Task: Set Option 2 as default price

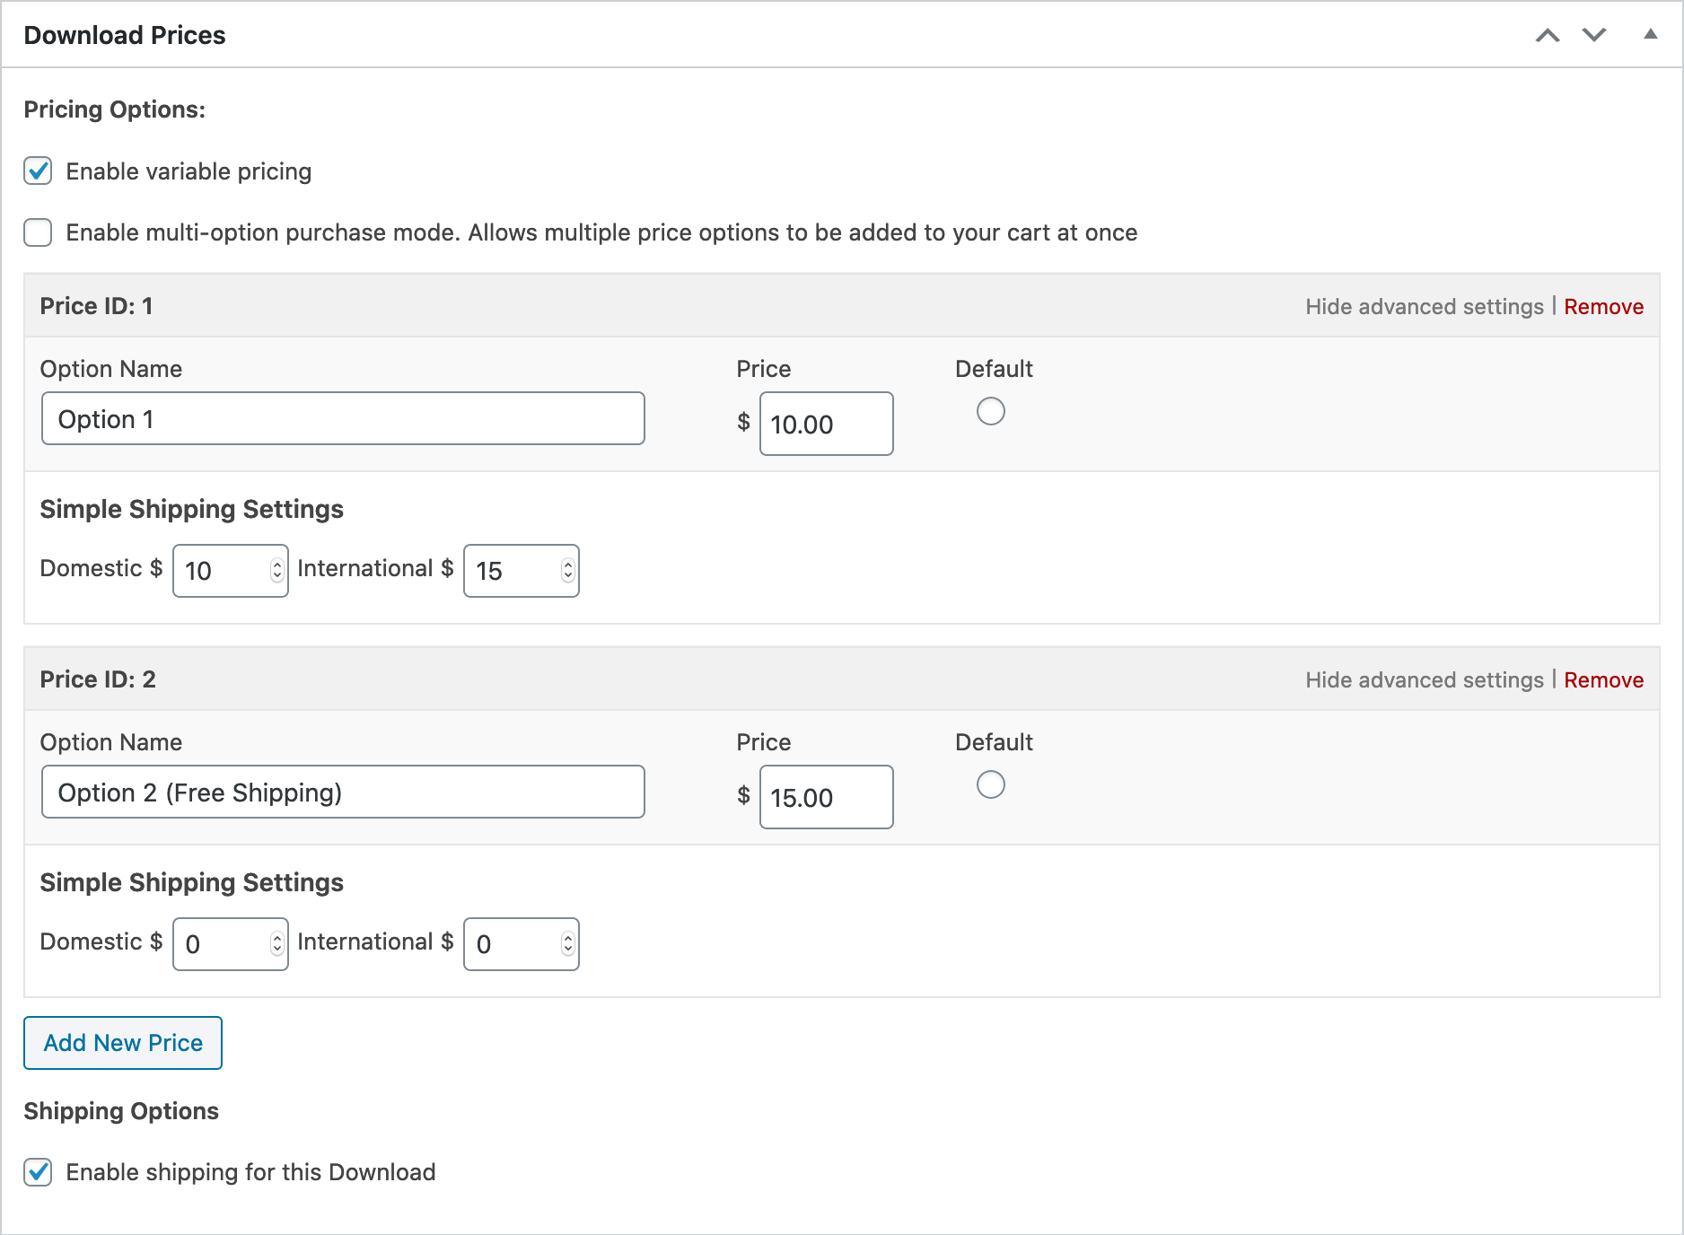Action: click(990, 785)
